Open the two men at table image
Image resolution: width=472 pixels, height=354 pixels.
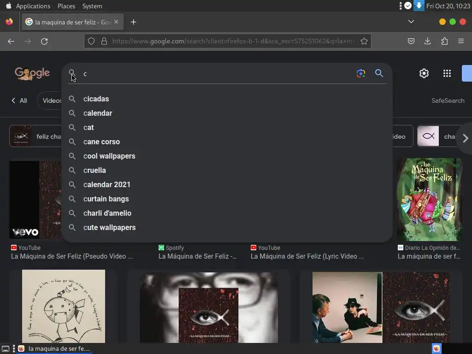coord(347,307)
